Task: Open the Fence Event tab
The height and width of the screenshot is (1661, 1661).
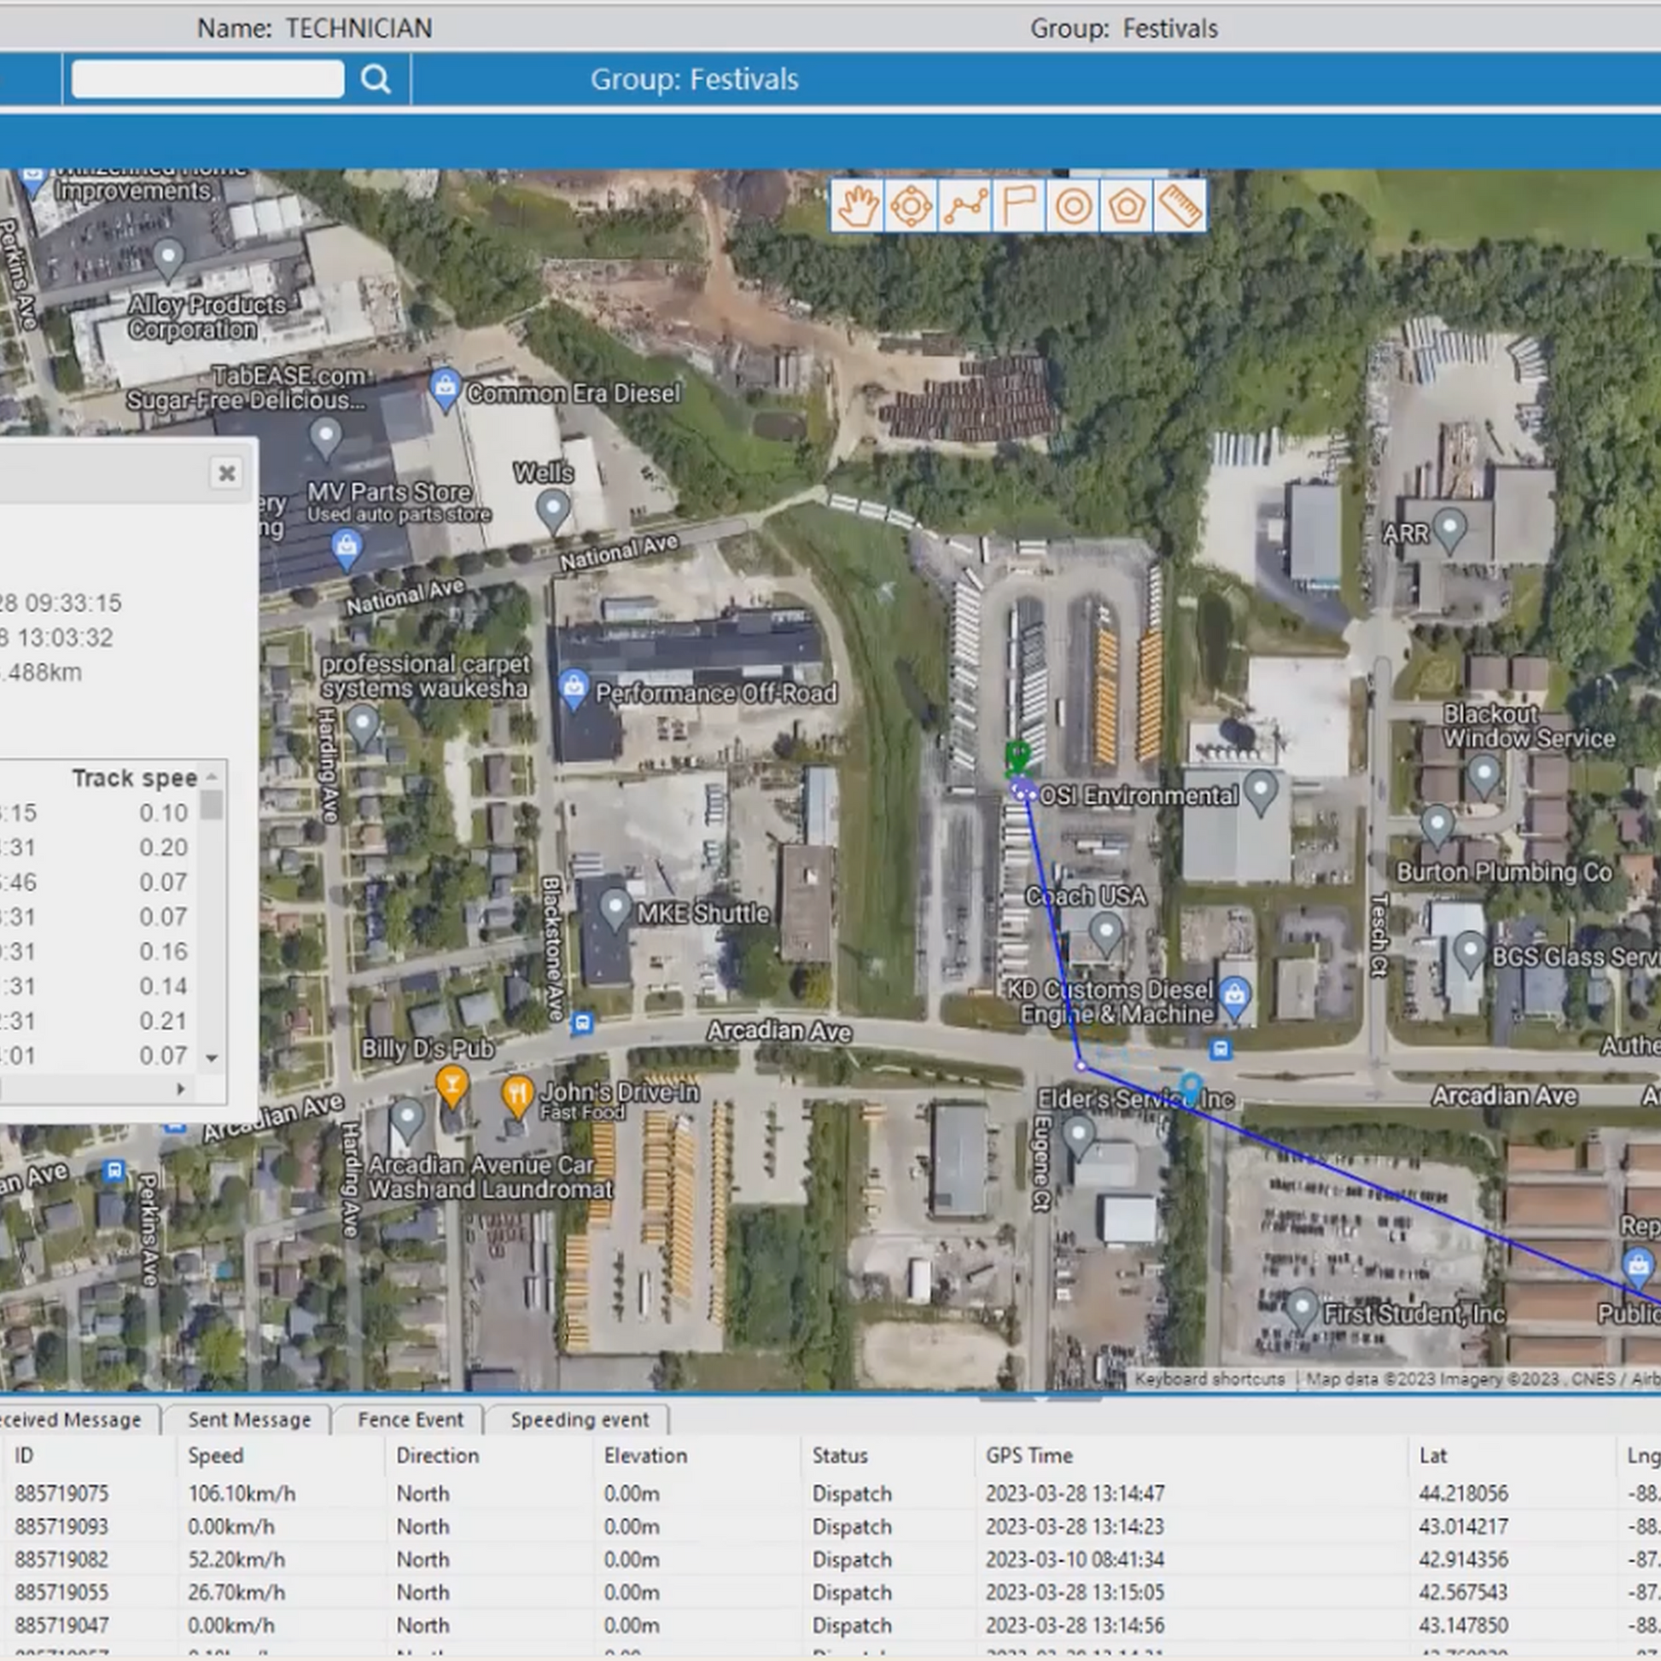Action: click(410, 1419)
